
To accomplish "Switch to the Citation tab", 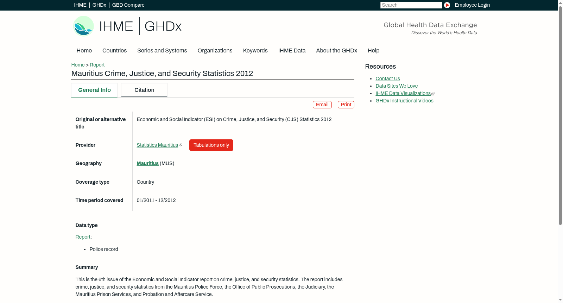I will click(144, 90).
